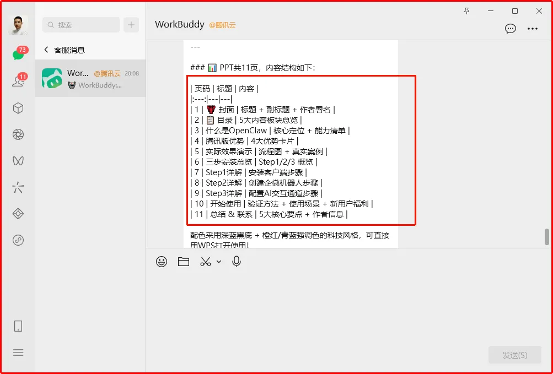This screenshot has width=553, height=374.
Task: Click the row 'Step3详解'
Action: pyautogui.click(x=256, y=193)
